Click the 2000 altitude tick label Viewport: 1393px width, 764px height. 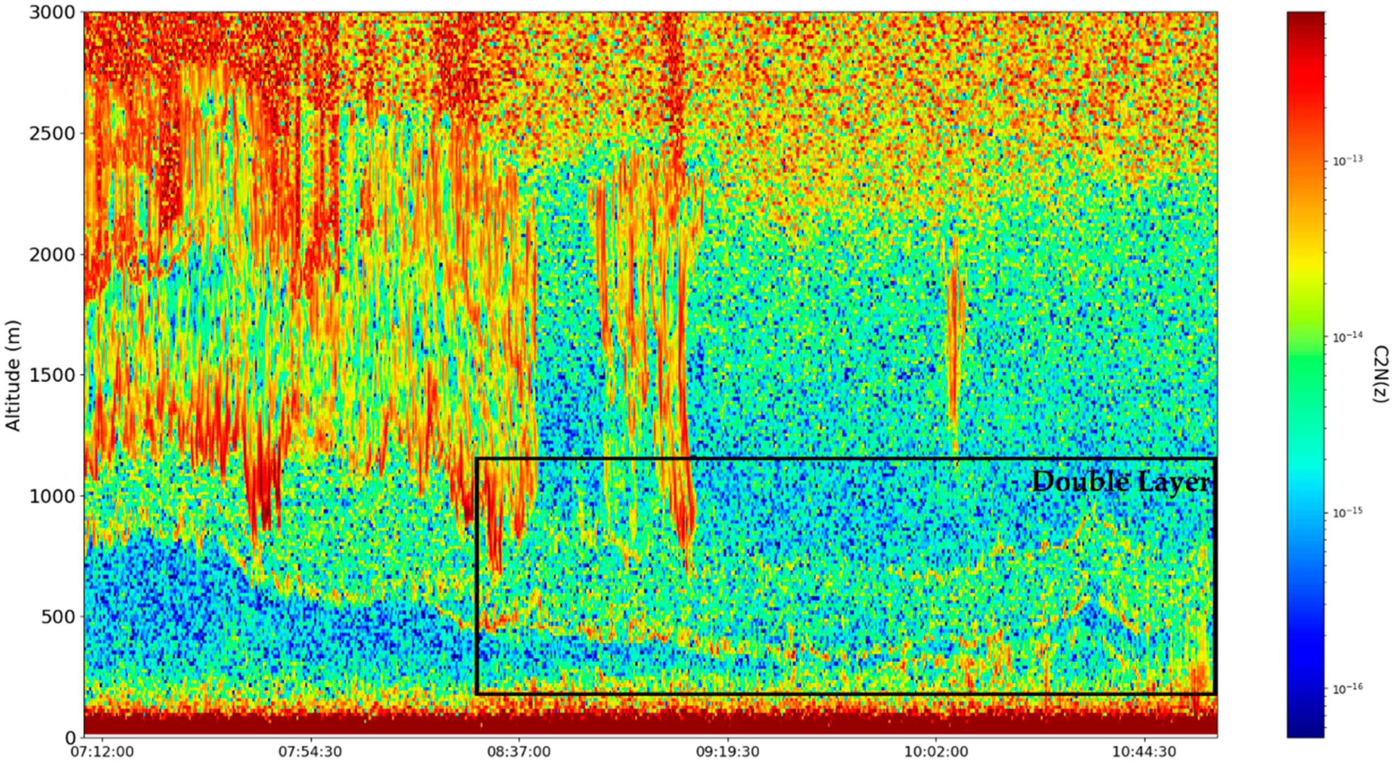point(52,254)
